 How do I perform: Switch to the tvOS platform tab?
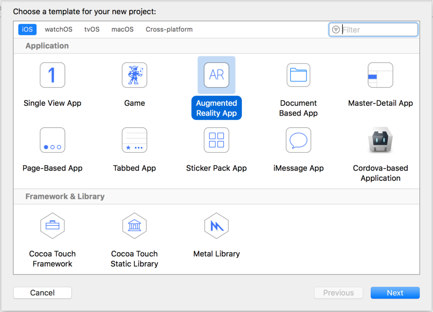coord(92,29)
